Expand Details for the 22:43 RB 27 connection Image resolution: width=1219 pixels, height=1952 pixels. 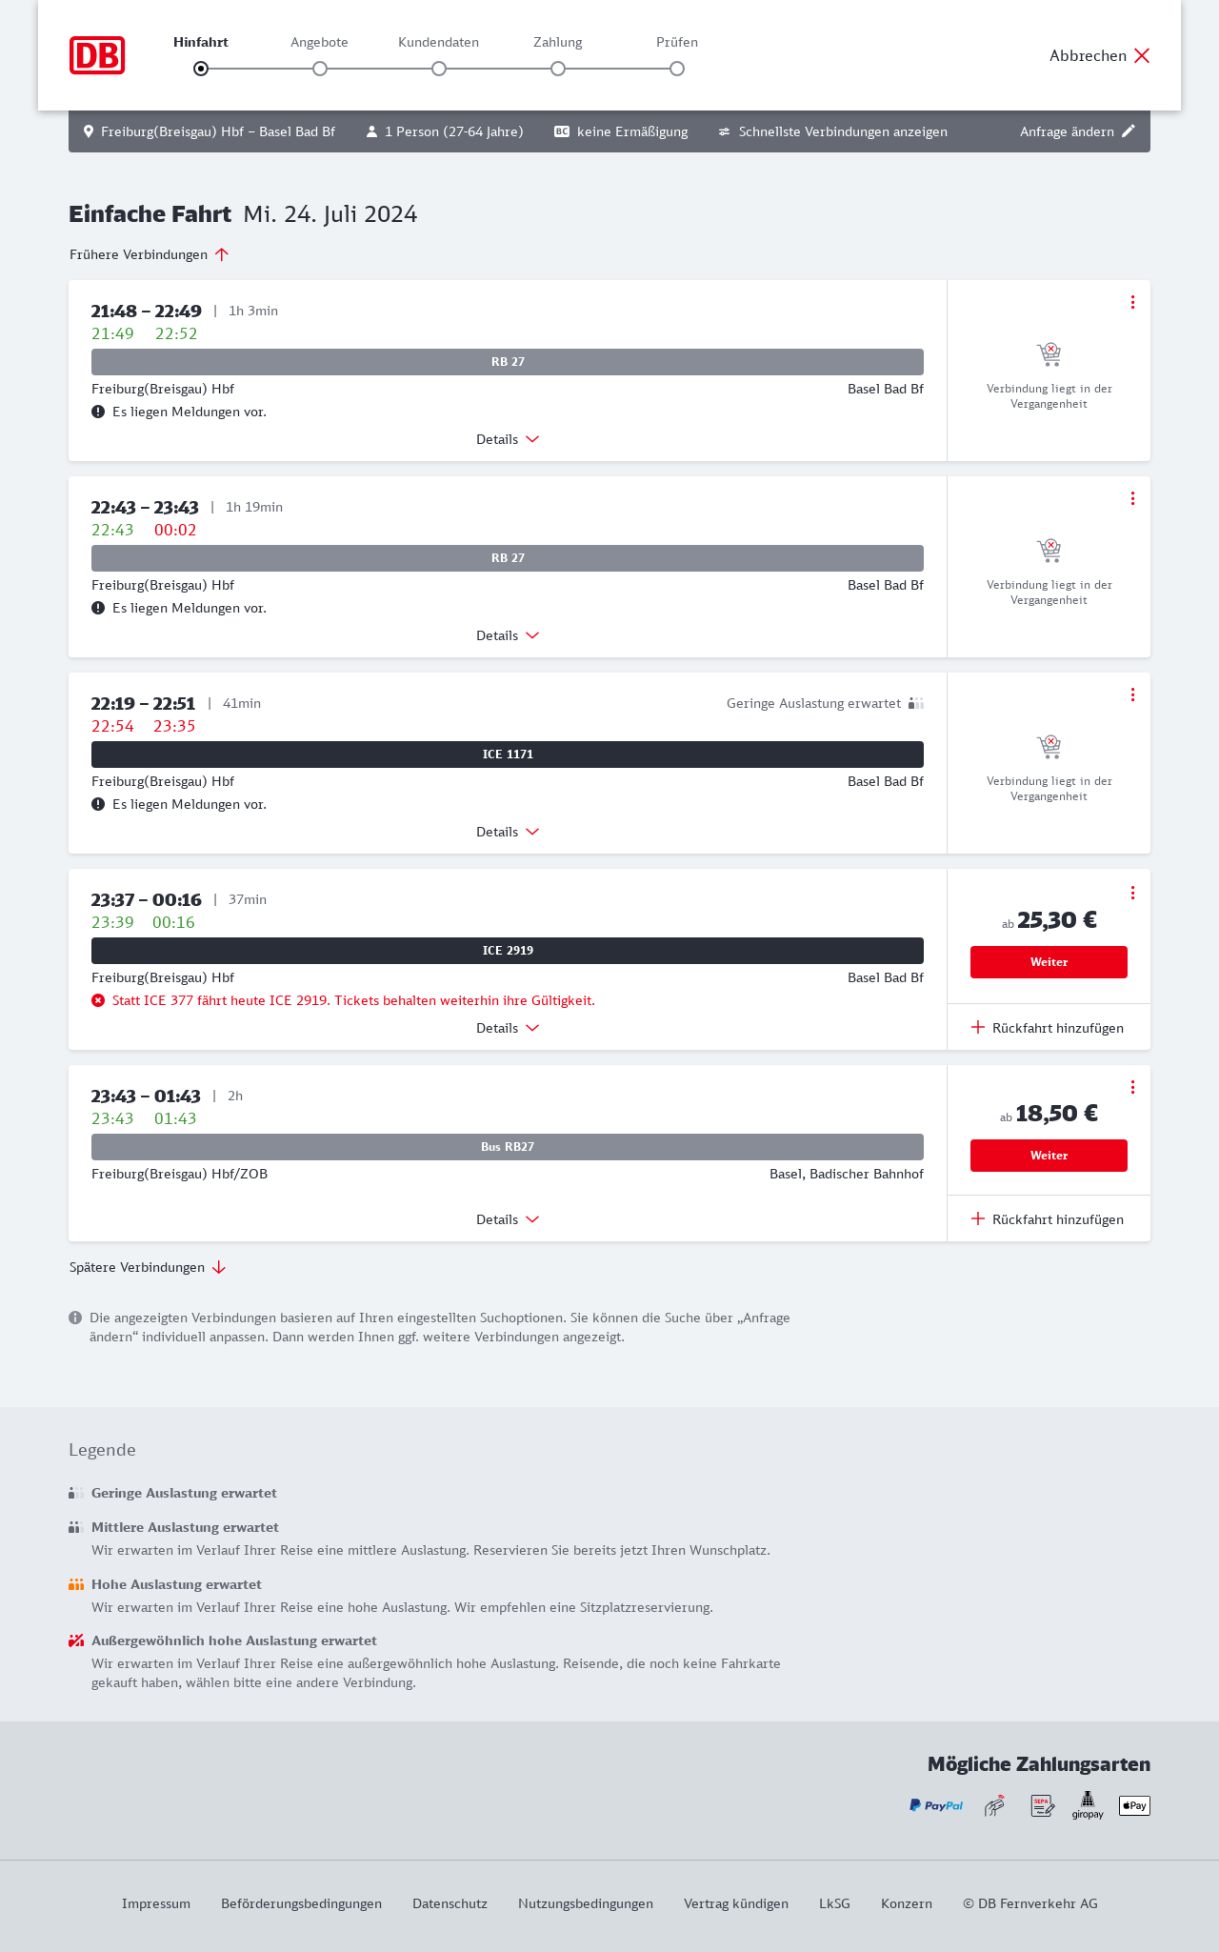point(508,635)
